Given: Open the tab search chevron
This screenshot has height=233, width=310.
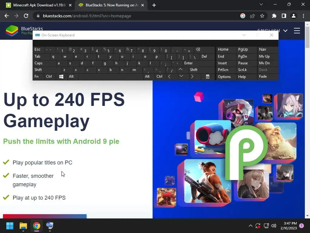Looking at the screenshot, I should (261, 4).
